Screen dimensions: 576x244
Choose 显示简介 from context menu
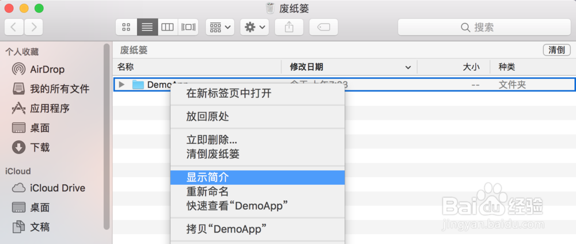(x=257, y=178)
